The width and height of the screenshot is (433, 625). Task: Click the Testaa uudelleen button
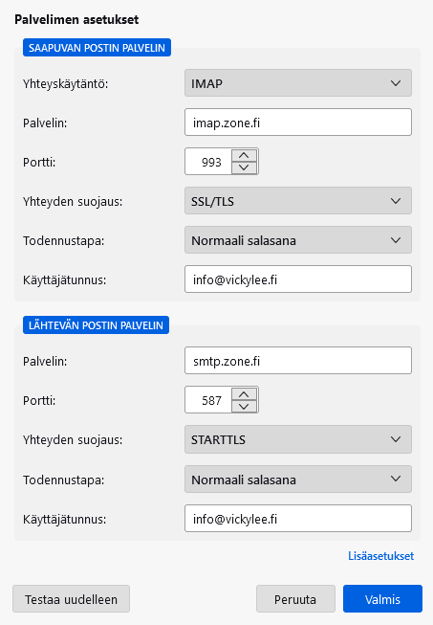[x=72, y=599]
